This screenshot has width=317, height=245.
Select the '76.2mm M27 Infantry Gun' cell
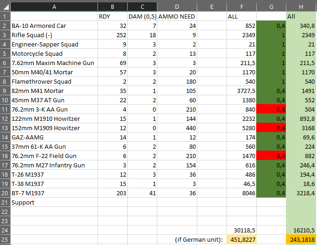point(54,165)
